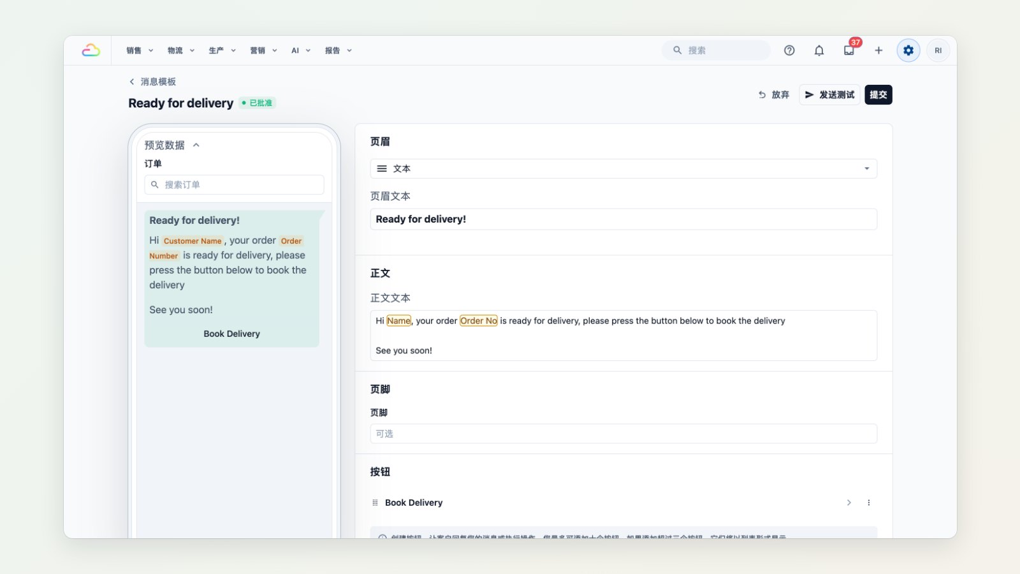Go back to 消息模板
This screenshot has width=1020, height=574.
(152, 82)
